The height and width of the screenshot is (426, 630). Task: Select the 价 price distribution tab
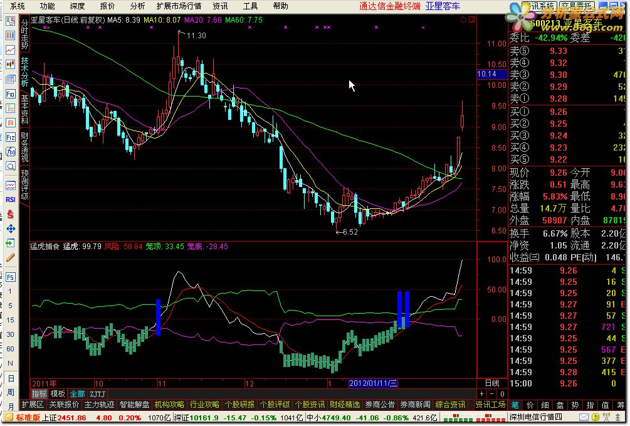click(530, 405)
